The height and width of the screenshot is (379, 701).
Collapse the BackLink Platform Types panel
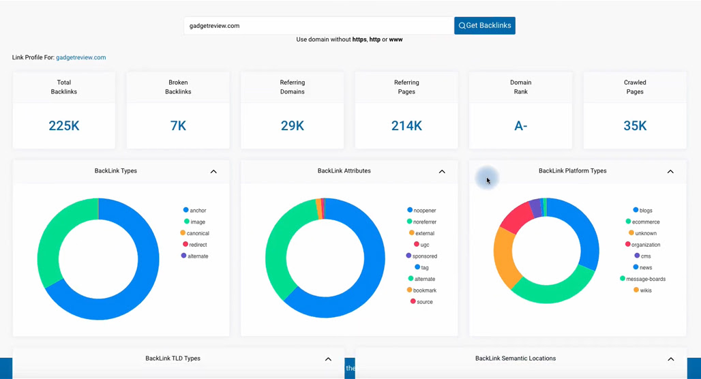coord(670,172)
